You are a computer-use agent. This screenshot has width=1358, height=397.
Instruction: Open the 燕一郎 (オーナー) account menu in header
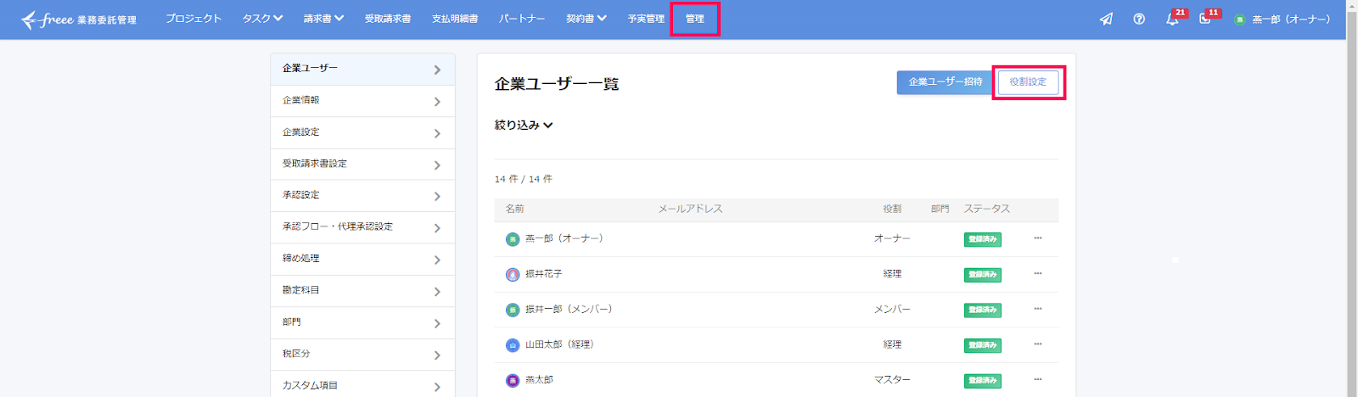tap(1282, 19)
